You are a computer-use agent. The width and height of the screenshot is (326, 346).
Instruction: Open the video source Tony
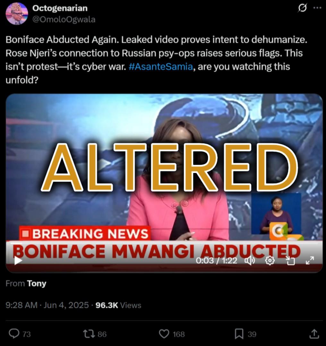coord(37,284)
